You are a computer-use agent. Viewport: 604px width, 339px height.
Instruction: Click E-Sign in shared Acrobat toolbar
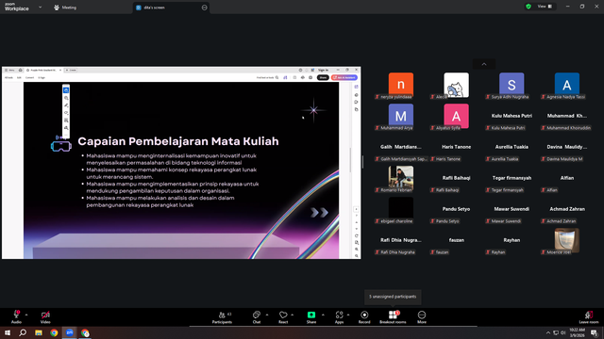point(42,77)
